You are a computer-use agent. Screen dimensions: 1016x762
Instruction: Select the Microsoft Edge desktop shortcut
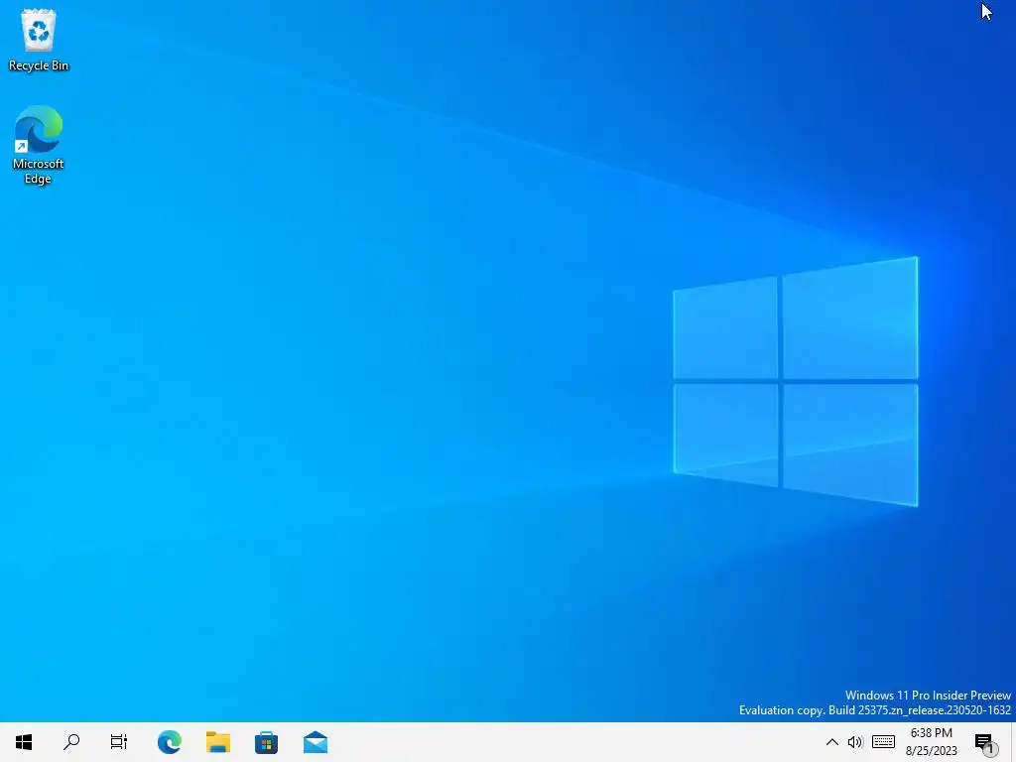point(39,145)
